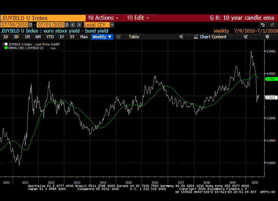Select the 6M time range tab
This screenshot has width=278, height=201.
click(x=38, y=37)
